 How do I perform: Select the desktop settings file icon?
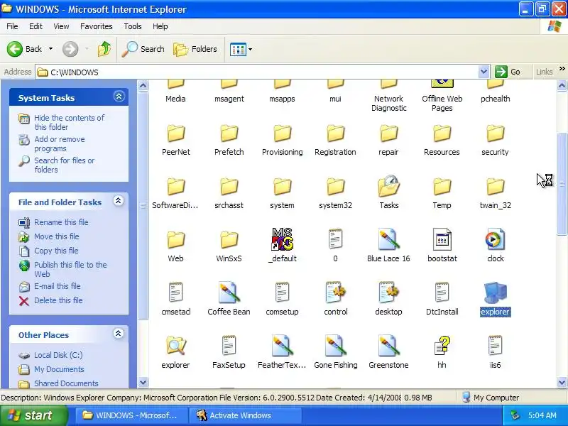pos(388,293)
